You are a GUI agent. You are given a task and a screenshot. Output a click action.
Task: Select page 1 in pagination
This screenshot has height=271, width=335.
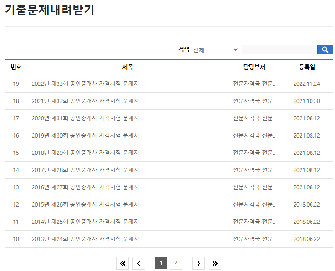161,263
